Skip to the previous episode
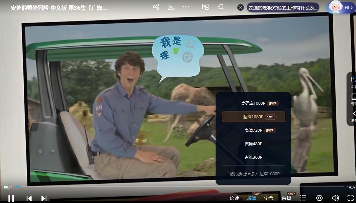The image size is (356, 203). (x=29, y=199)
